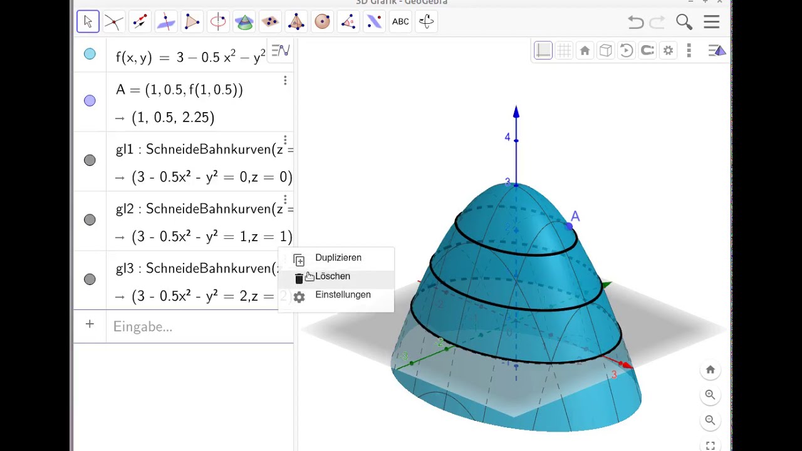Viewport: 802px width, 451px height.
Task: Click the cube icon in the style bar
Action: click(605, 51)
